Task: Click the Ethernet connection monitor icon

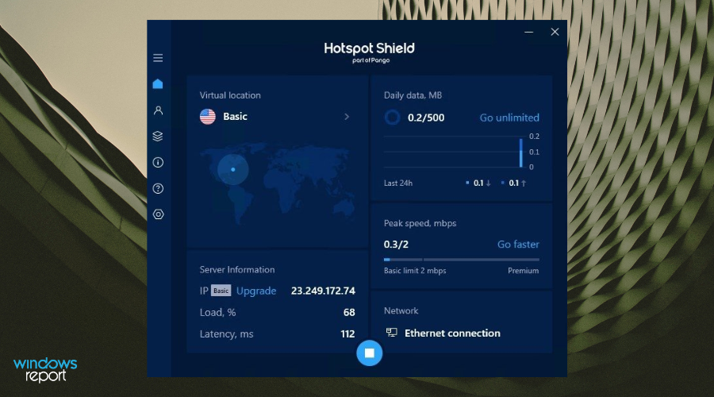Action: pyautogui.click(x=392, y=332)
